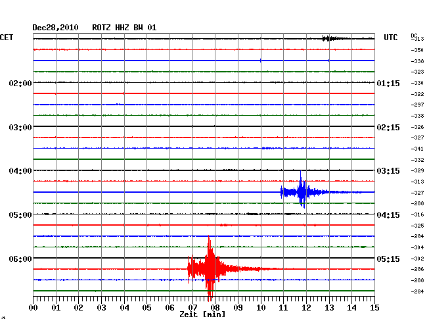427x325 pixels.
Task: Click the DC offset value -297
Action: tap(417, 105)
